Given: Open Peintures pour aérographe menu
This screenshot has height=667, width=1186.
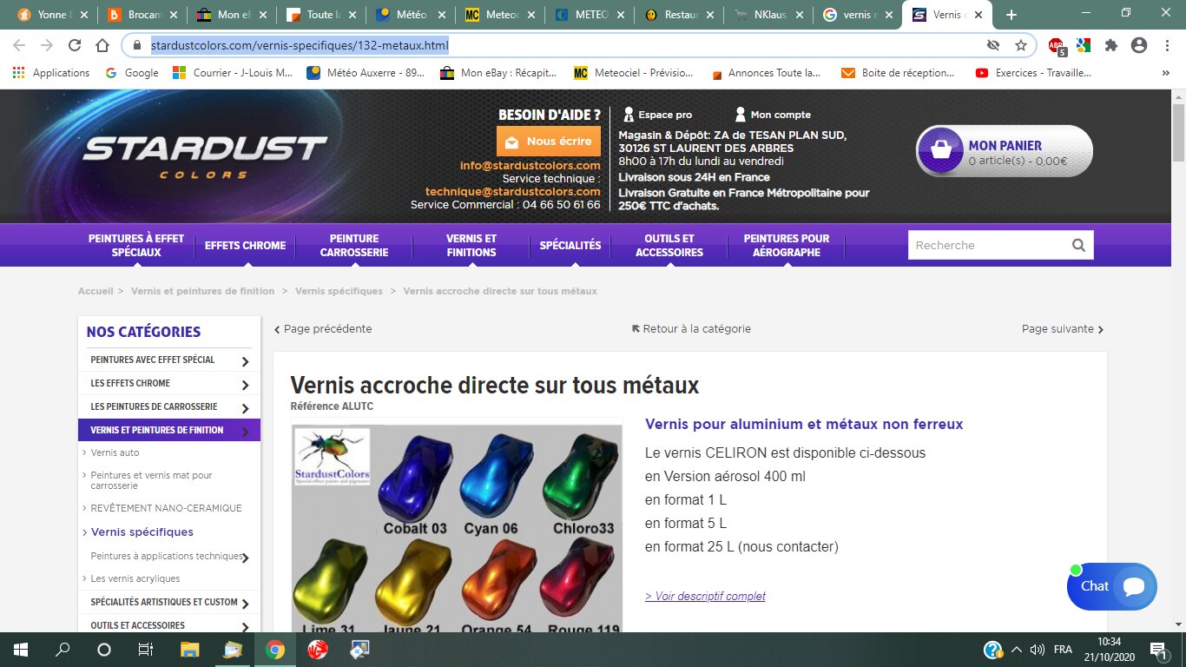Looking at the screenshot, I should coord(787,245).
